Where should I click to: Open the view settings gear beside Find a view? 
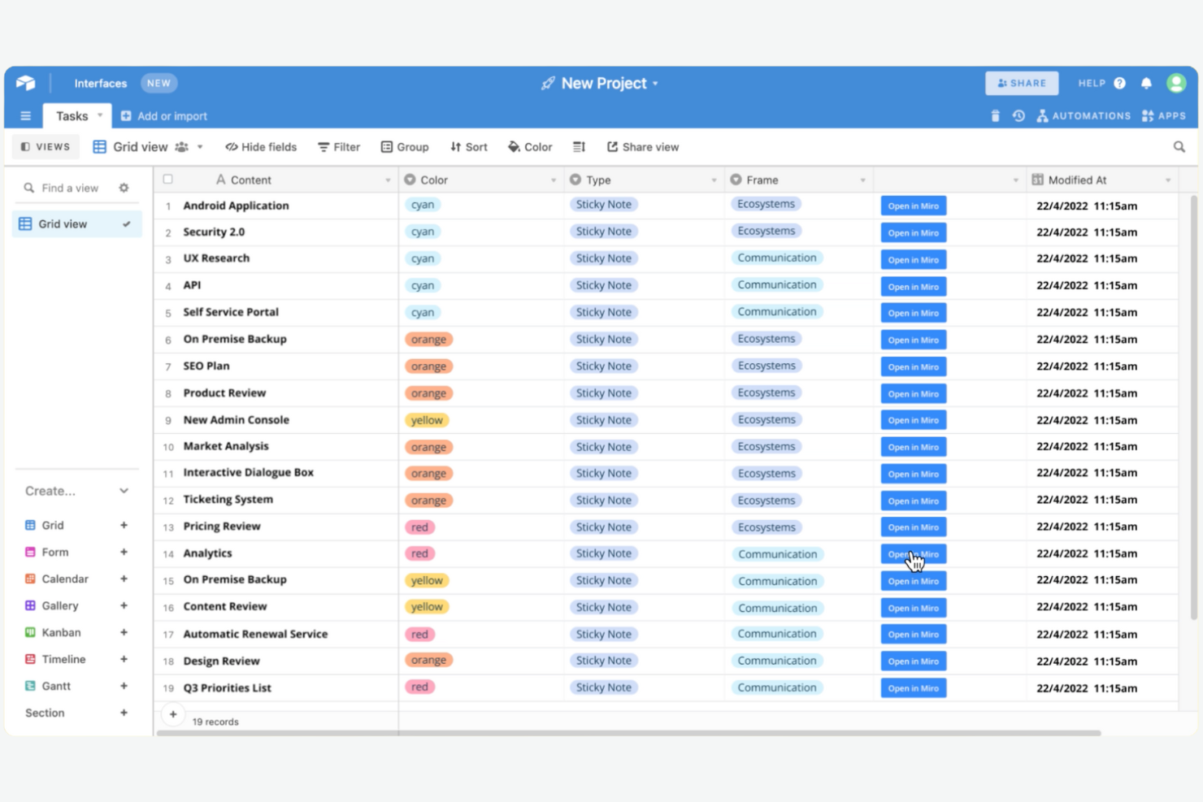(x=124, y=187)
